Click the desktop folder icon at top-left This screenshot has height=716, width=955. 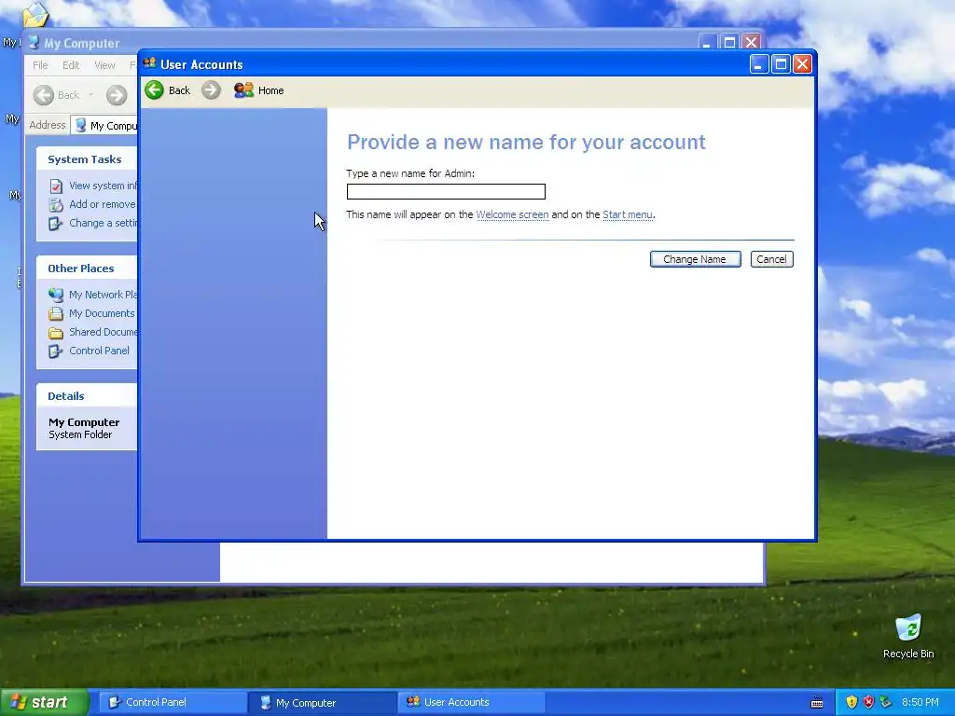pos(35,15)
